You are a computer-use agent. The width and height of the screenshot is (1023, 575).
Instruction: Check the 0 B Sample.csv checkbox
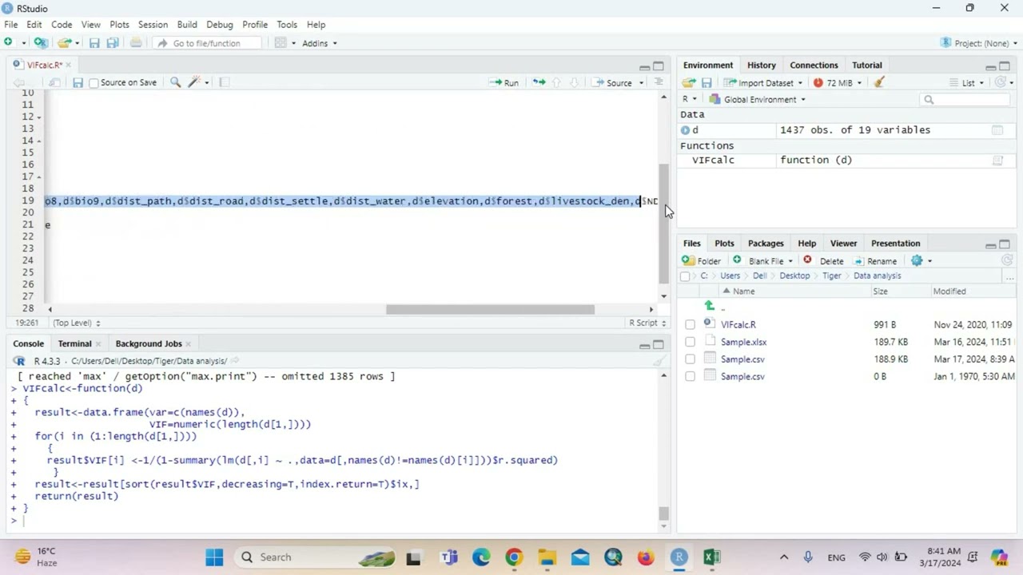690,377
